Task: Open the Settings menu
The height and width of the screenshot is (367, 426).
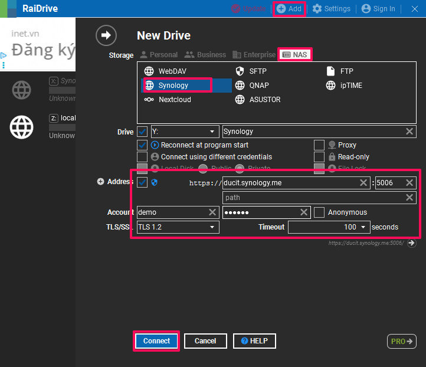Action: click(x=331, y=9)
